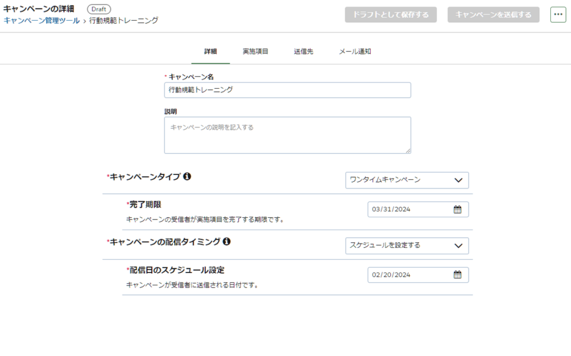Image resolution: width=571 pixels, height=356 pixels.
Task: Click the 03/31/2024 date field
Action: [x=418, y=209]
